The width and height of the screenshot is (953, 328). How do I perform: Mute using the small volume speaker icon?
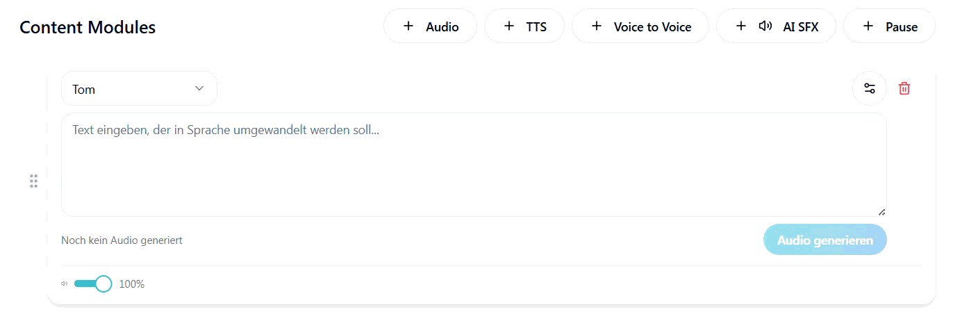tap(65, 284)
